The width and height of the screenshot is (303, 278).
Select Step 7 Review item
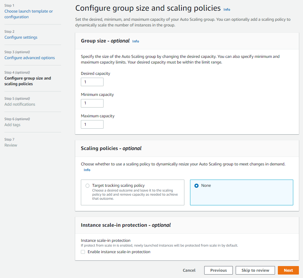tap(11, 145)
